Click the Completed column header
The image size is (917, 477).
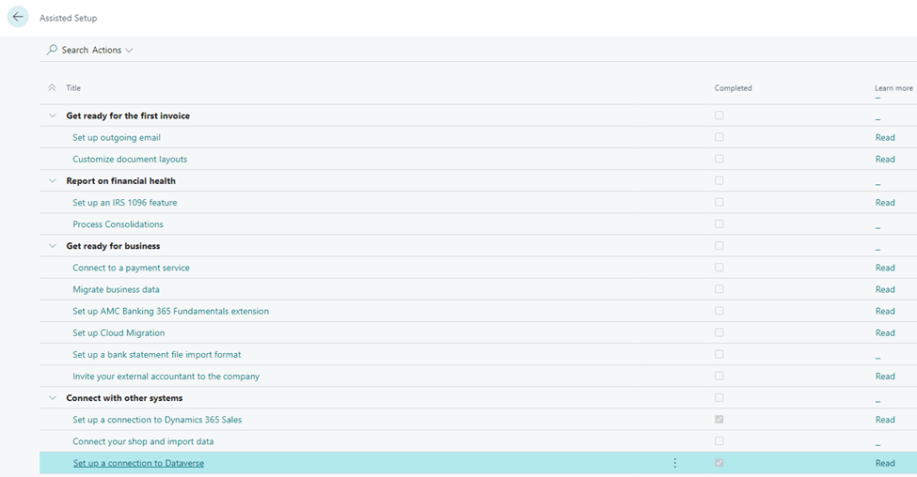[733, 88]
